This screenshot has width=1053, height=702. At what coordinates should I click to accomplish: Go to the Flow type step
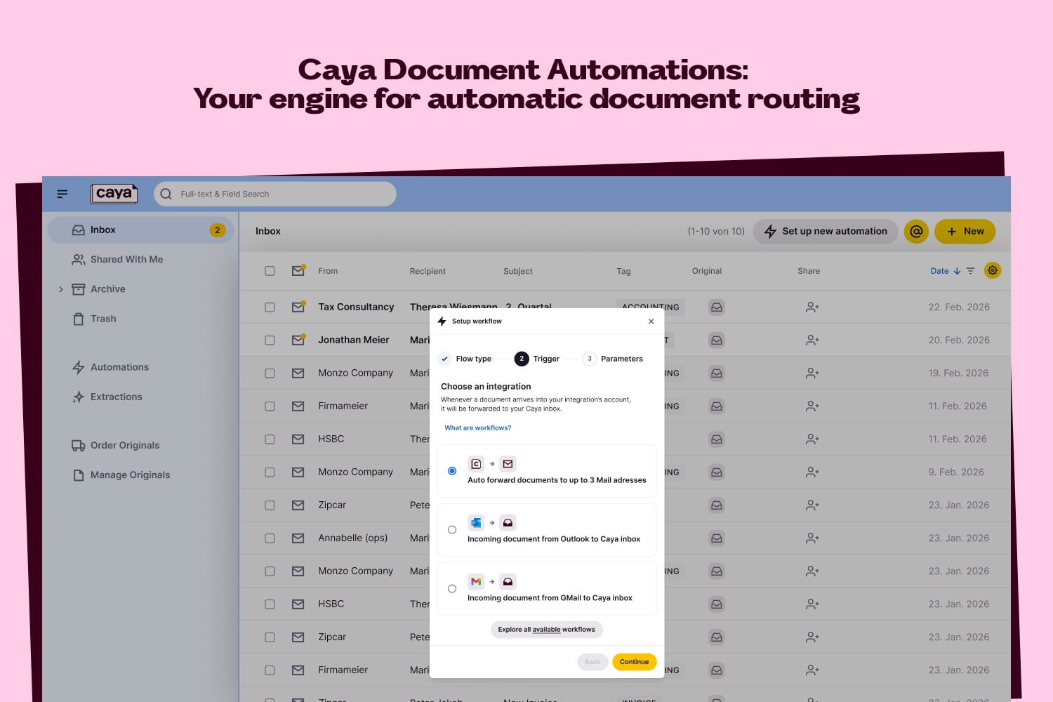tap(465, 359)
